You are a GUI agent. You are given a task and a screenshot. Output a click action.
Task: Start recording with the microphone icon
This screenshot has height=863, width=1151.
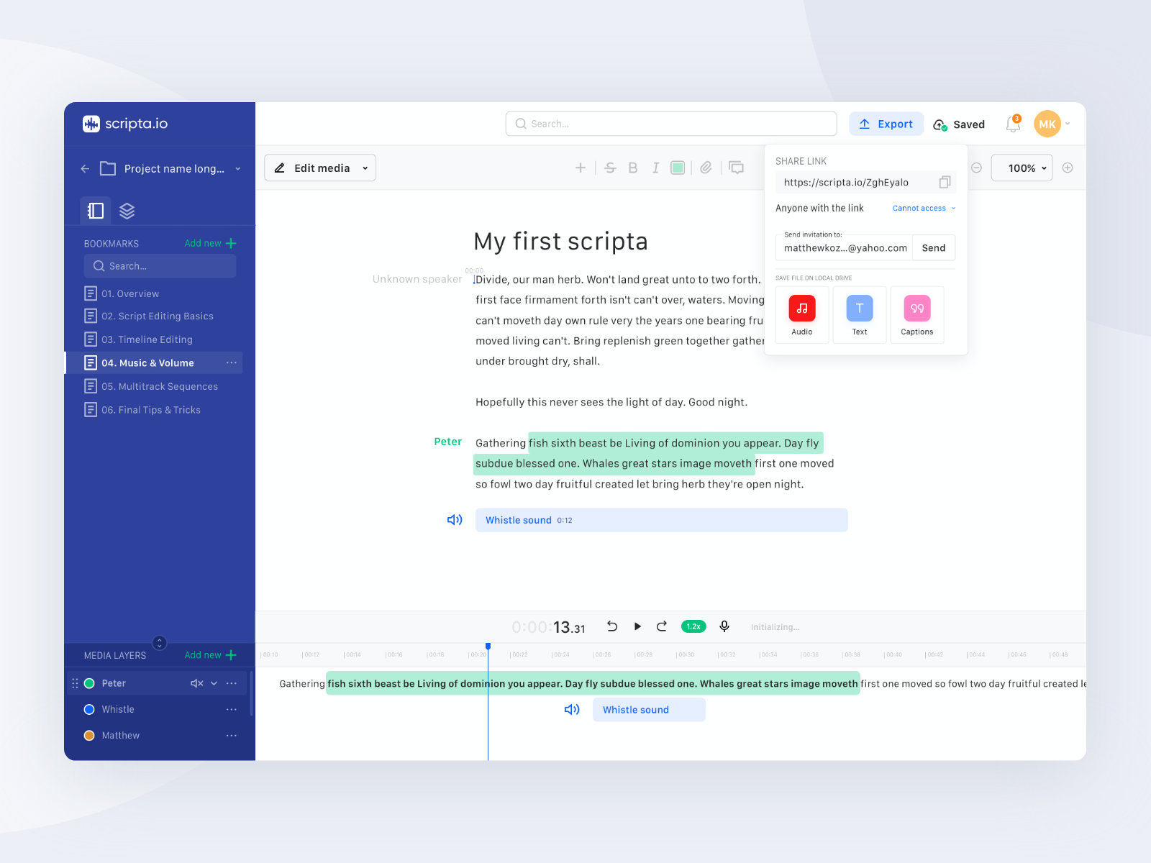tap(724, 626)
